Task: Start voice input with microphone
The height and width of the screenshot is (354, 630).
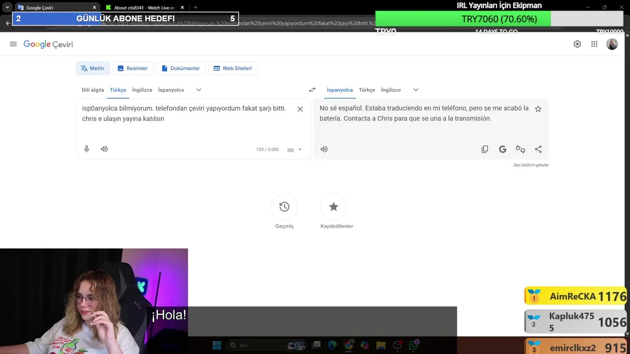Action: 87,149
